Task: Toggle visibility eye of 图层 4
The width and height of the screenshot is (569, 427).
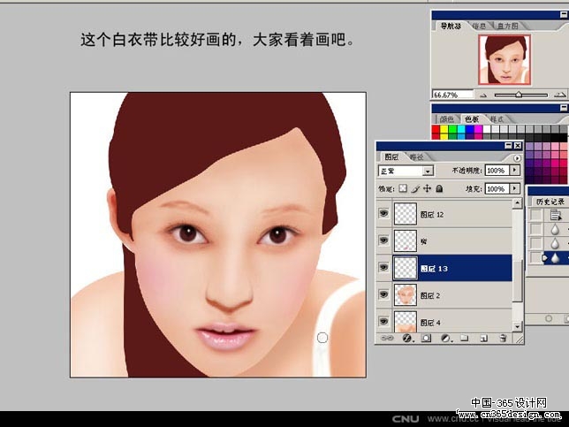Action: point(383,321)
